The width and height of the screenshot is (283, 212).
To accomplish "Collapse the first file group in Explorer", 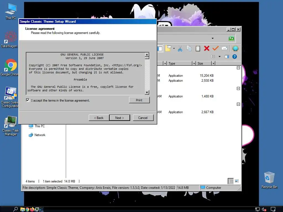I will click(238, 68).
